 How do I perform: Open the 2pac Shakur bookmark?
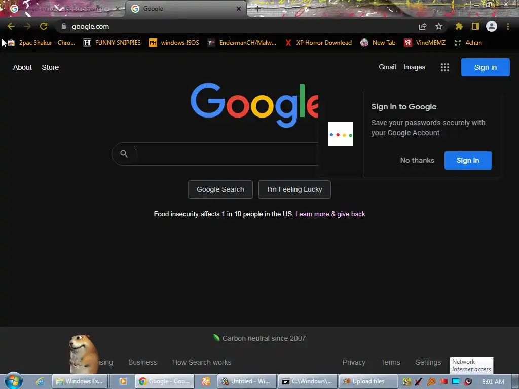pyautogui.click(x=42, y=43)
